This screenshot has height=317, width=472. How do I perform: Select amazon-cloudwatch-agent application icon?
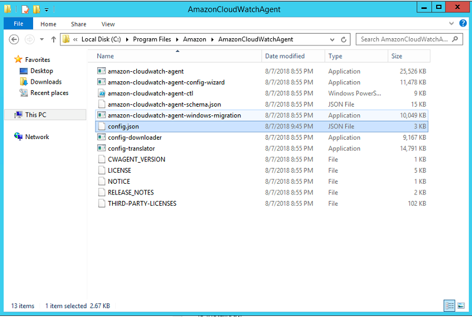[101, 71]
